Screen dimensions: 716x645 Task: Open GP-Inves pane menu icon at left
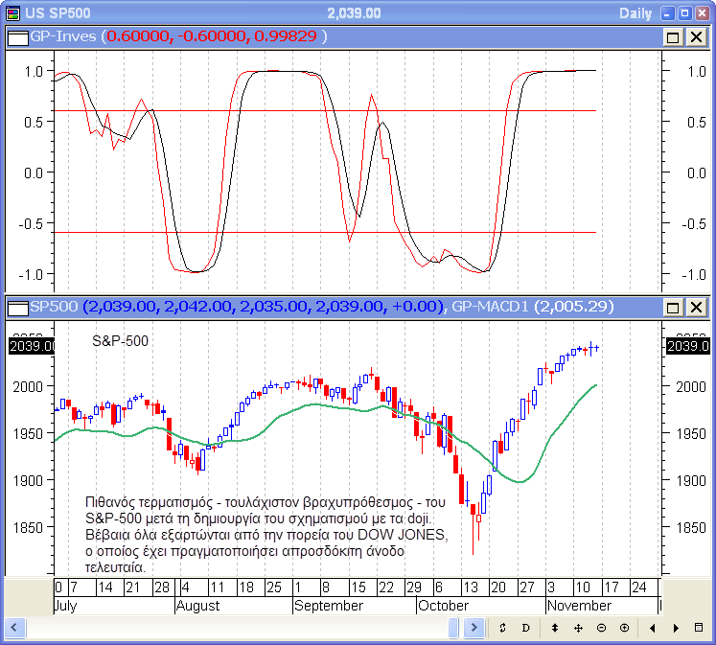pyautogui.click(x=17, y=36)
